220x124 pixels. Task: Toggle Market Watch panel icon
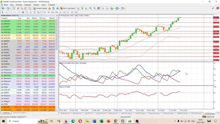click(x=14, y=8)
